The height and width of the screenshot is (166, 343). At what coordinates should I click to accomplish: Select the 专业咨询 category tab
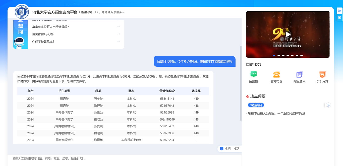point(256,105)
